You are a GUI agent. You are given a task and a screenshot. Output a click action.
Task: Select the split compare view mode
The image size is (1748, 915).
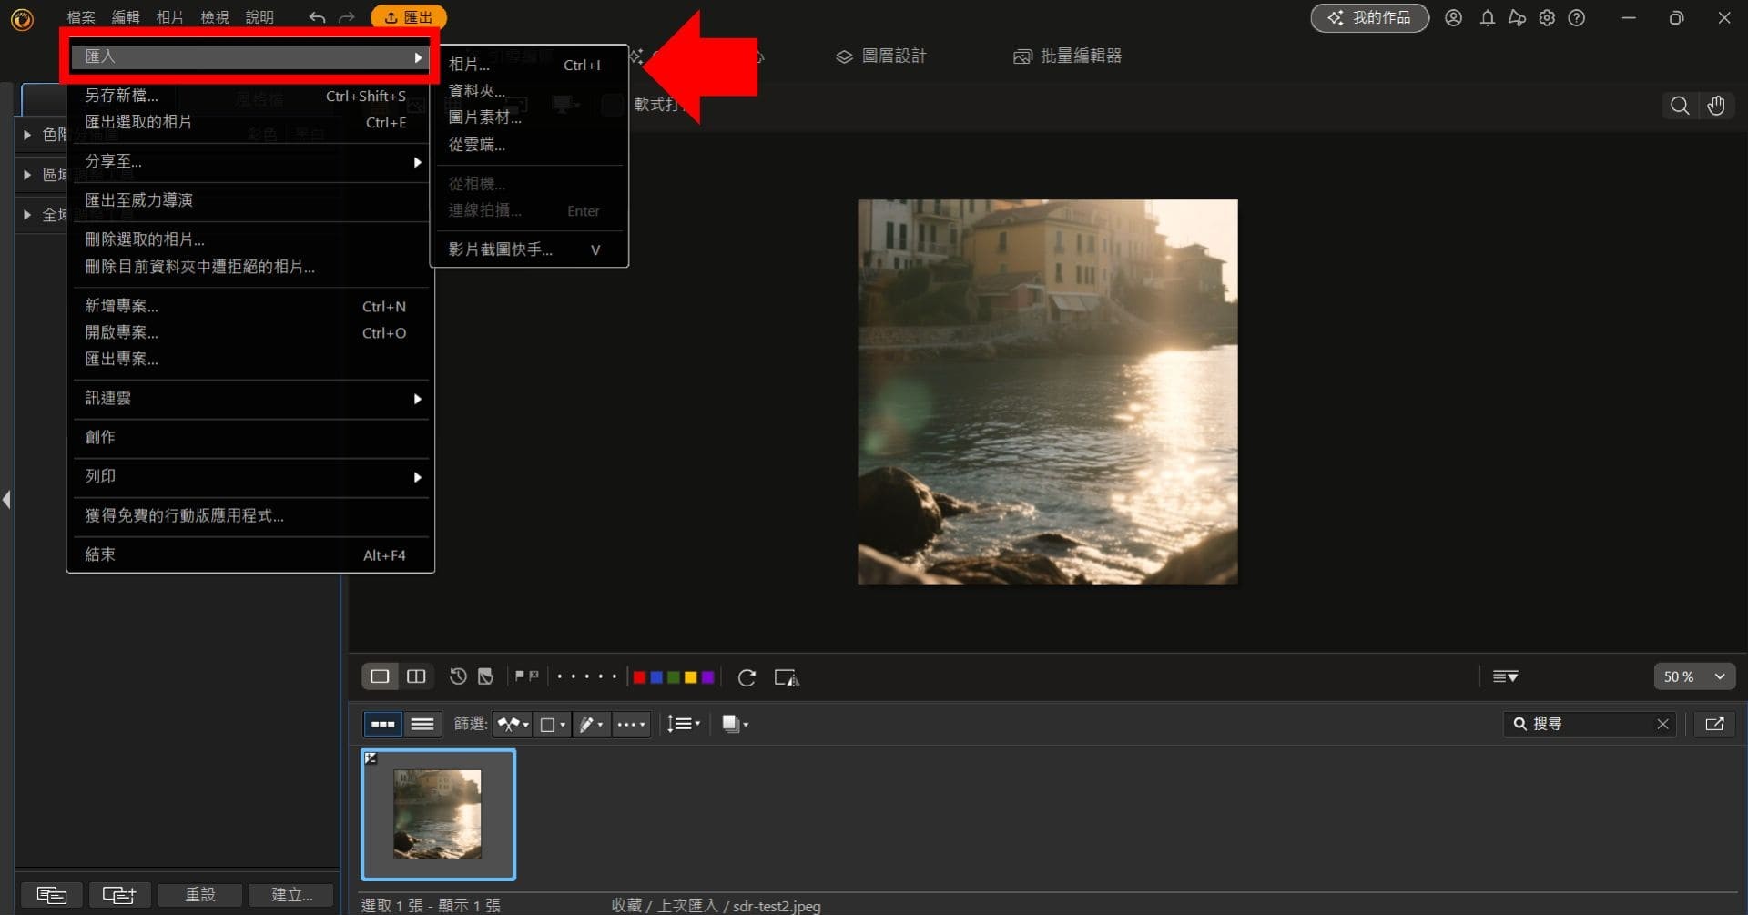click(417, 676)
